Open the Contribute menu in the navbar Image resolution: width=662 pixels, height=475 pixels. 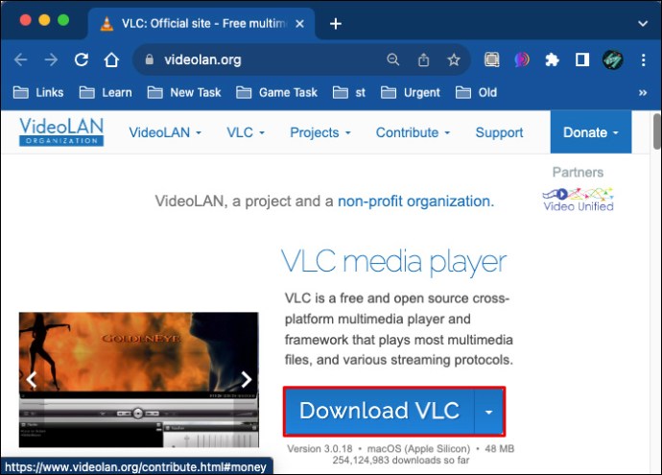tap(414, 132)
